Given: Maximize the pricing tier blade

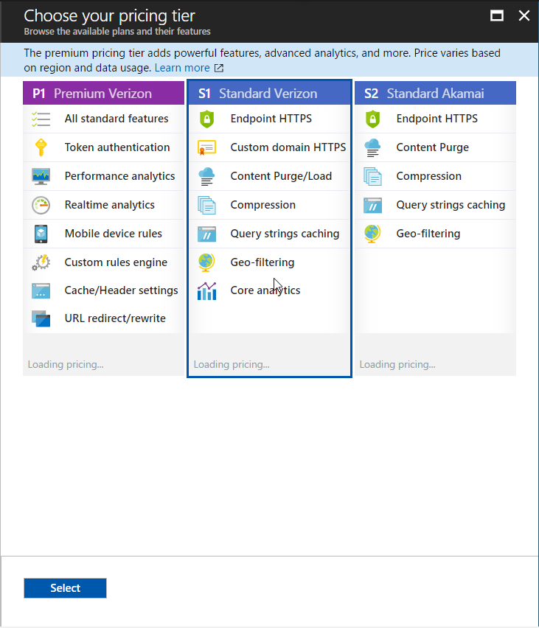Looking at the screenshot, I should tap(497, 15).
